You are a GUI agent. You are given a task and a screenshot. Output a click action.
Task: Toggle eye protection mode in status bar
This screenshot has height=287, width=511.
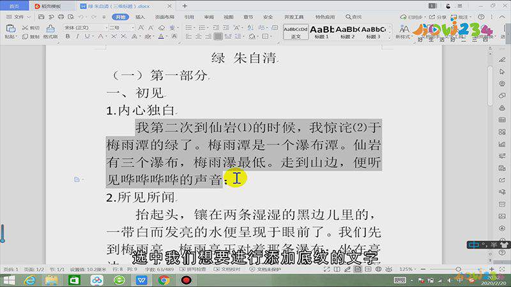[389, 269]
